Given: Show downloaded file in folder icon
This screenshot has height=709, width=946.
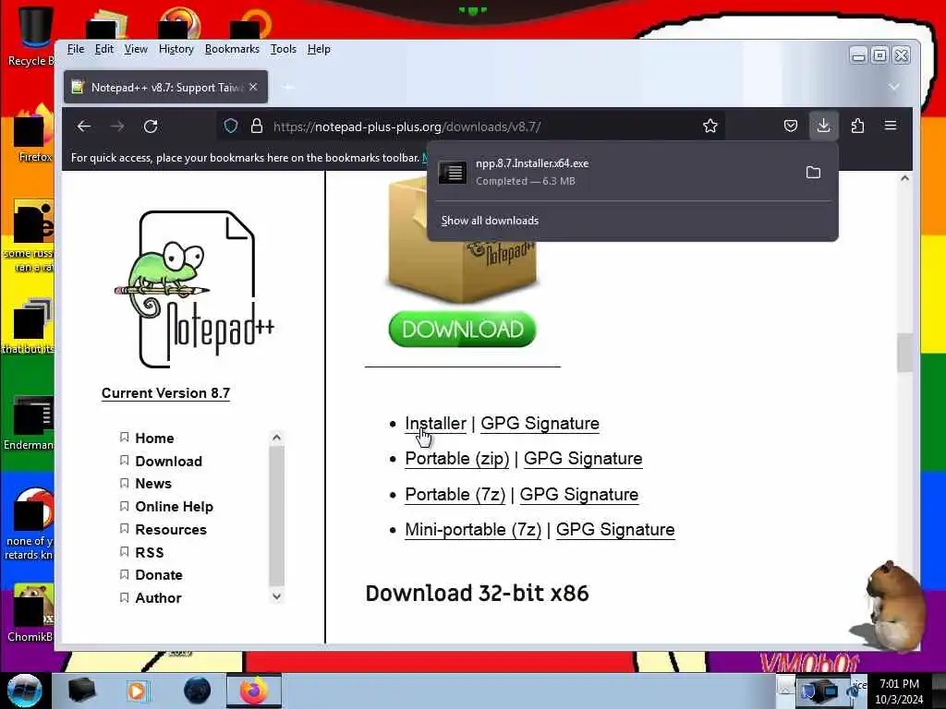Looking at the screenshot, I should (813, 173).
